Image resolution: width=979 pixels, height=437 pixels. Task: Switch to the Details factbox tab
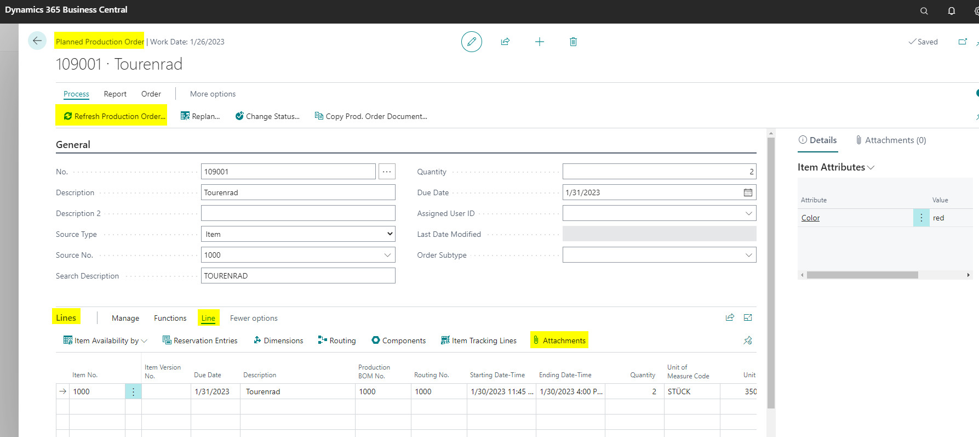[x=817, y=140]
